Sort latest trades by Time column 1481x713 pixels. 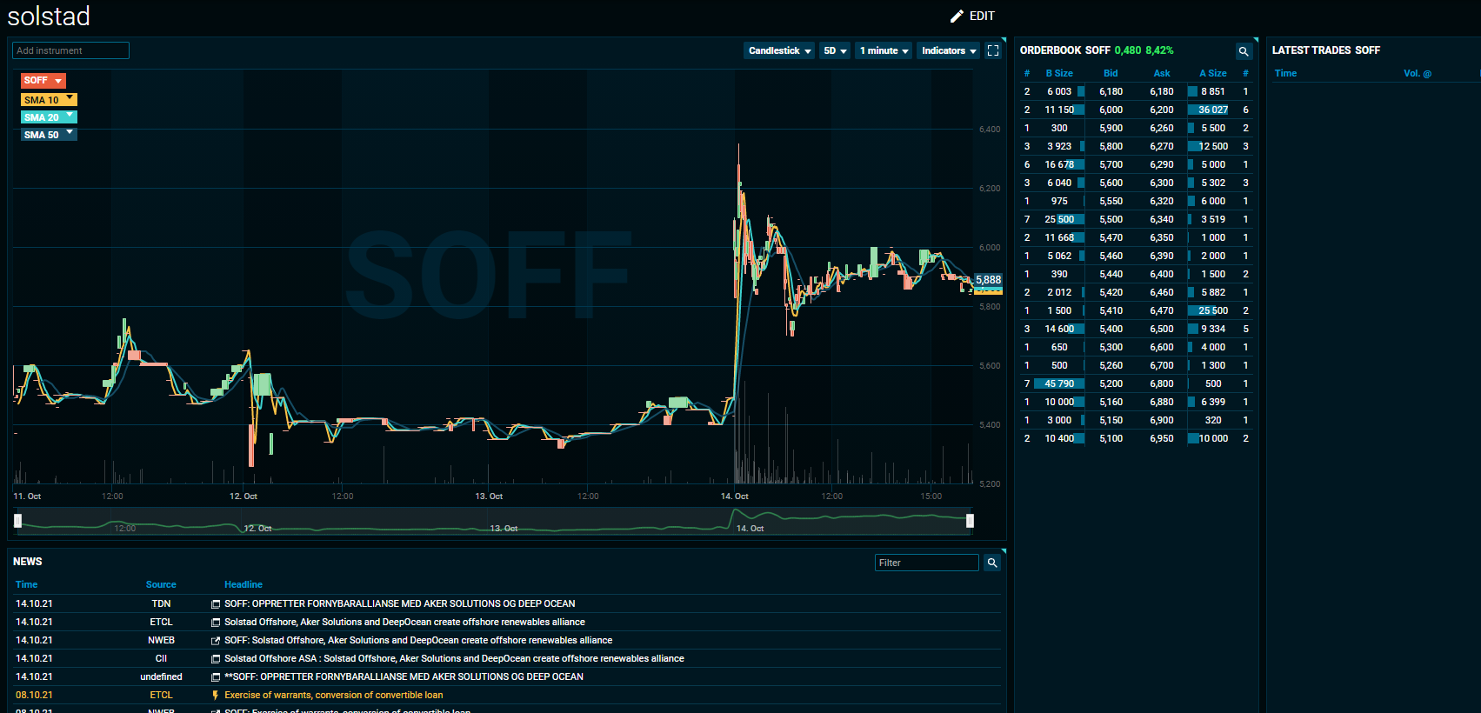(x=1285, y=73)
